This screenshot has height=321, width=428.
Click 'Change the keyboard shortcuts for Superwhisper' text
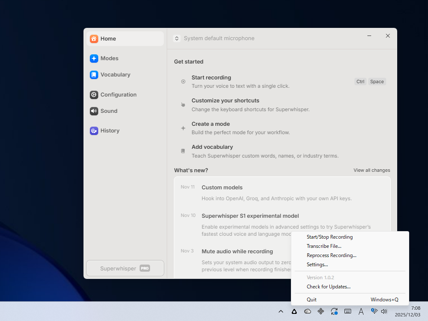pos(251,110)
